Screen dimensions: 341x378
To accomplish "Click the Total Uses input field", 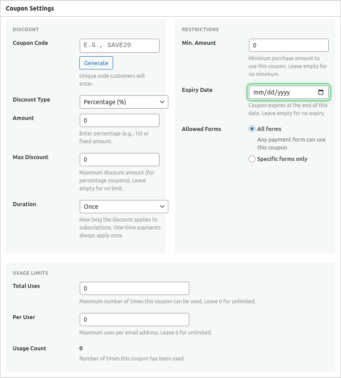I will point(134,288).
